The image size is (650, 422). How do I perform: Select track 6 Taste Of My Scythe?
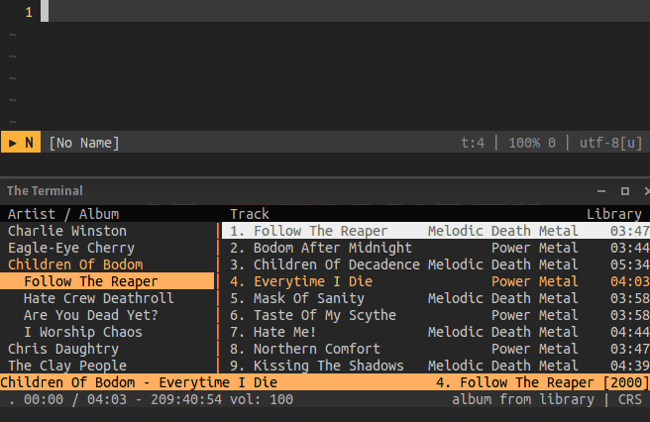click(x=436, y=315)
